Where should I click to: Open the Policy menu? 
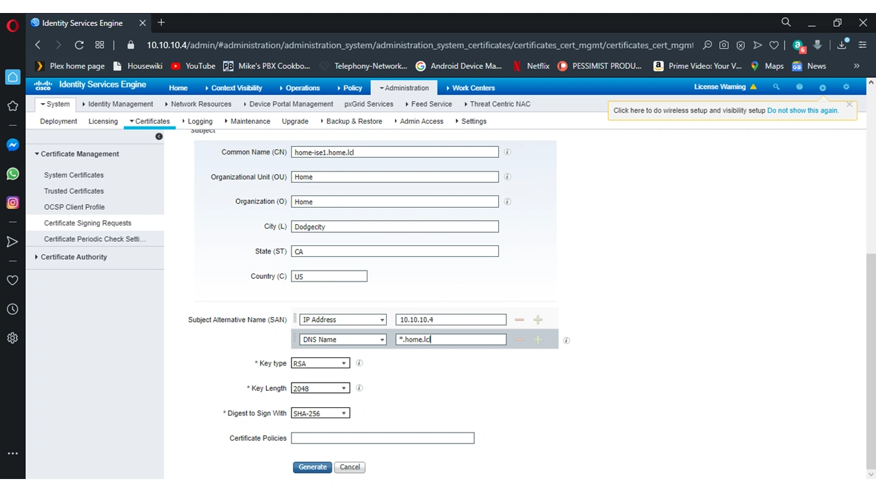tap(350, 88)
